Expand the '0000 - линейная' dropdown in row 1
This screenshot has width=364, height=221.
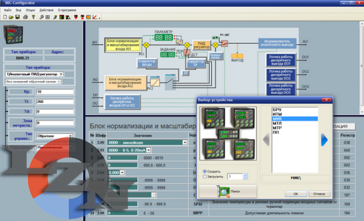coord(185,142)
